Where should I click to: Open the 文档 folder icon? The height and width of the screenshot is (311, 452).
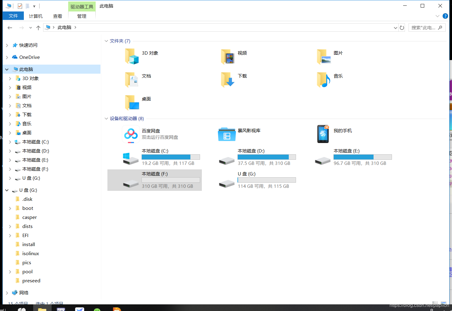tap(132, 79)
